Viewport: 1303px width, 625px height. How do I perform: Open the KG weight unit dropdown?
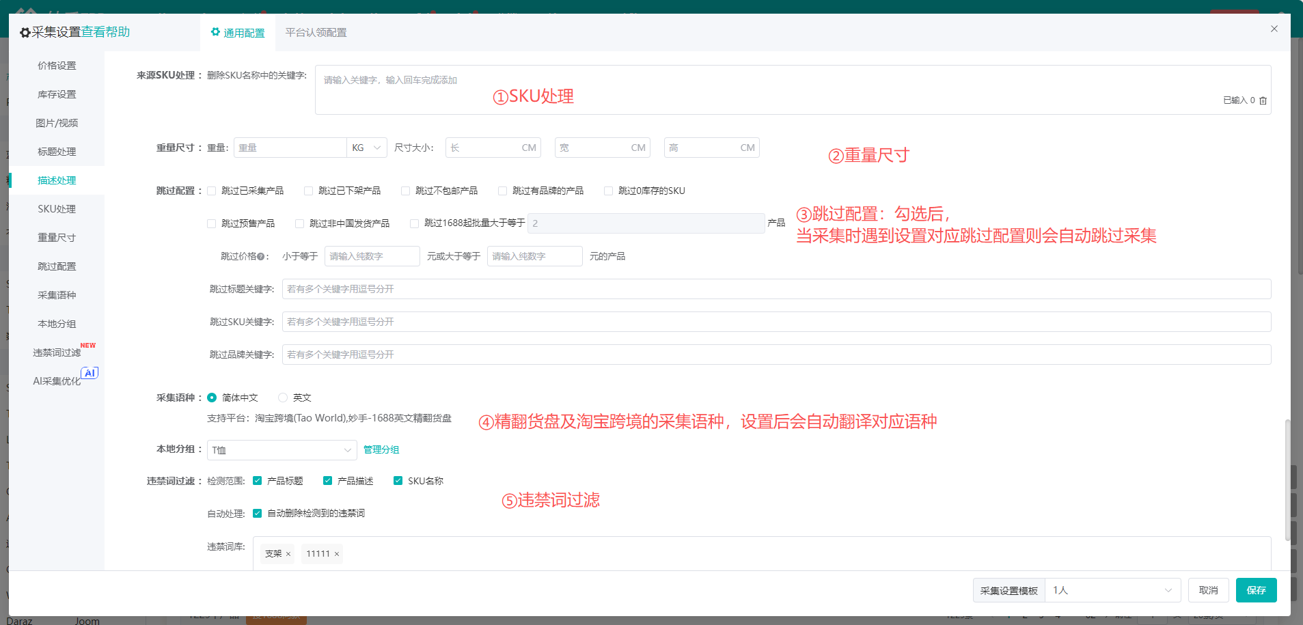[x=367, y=148]
